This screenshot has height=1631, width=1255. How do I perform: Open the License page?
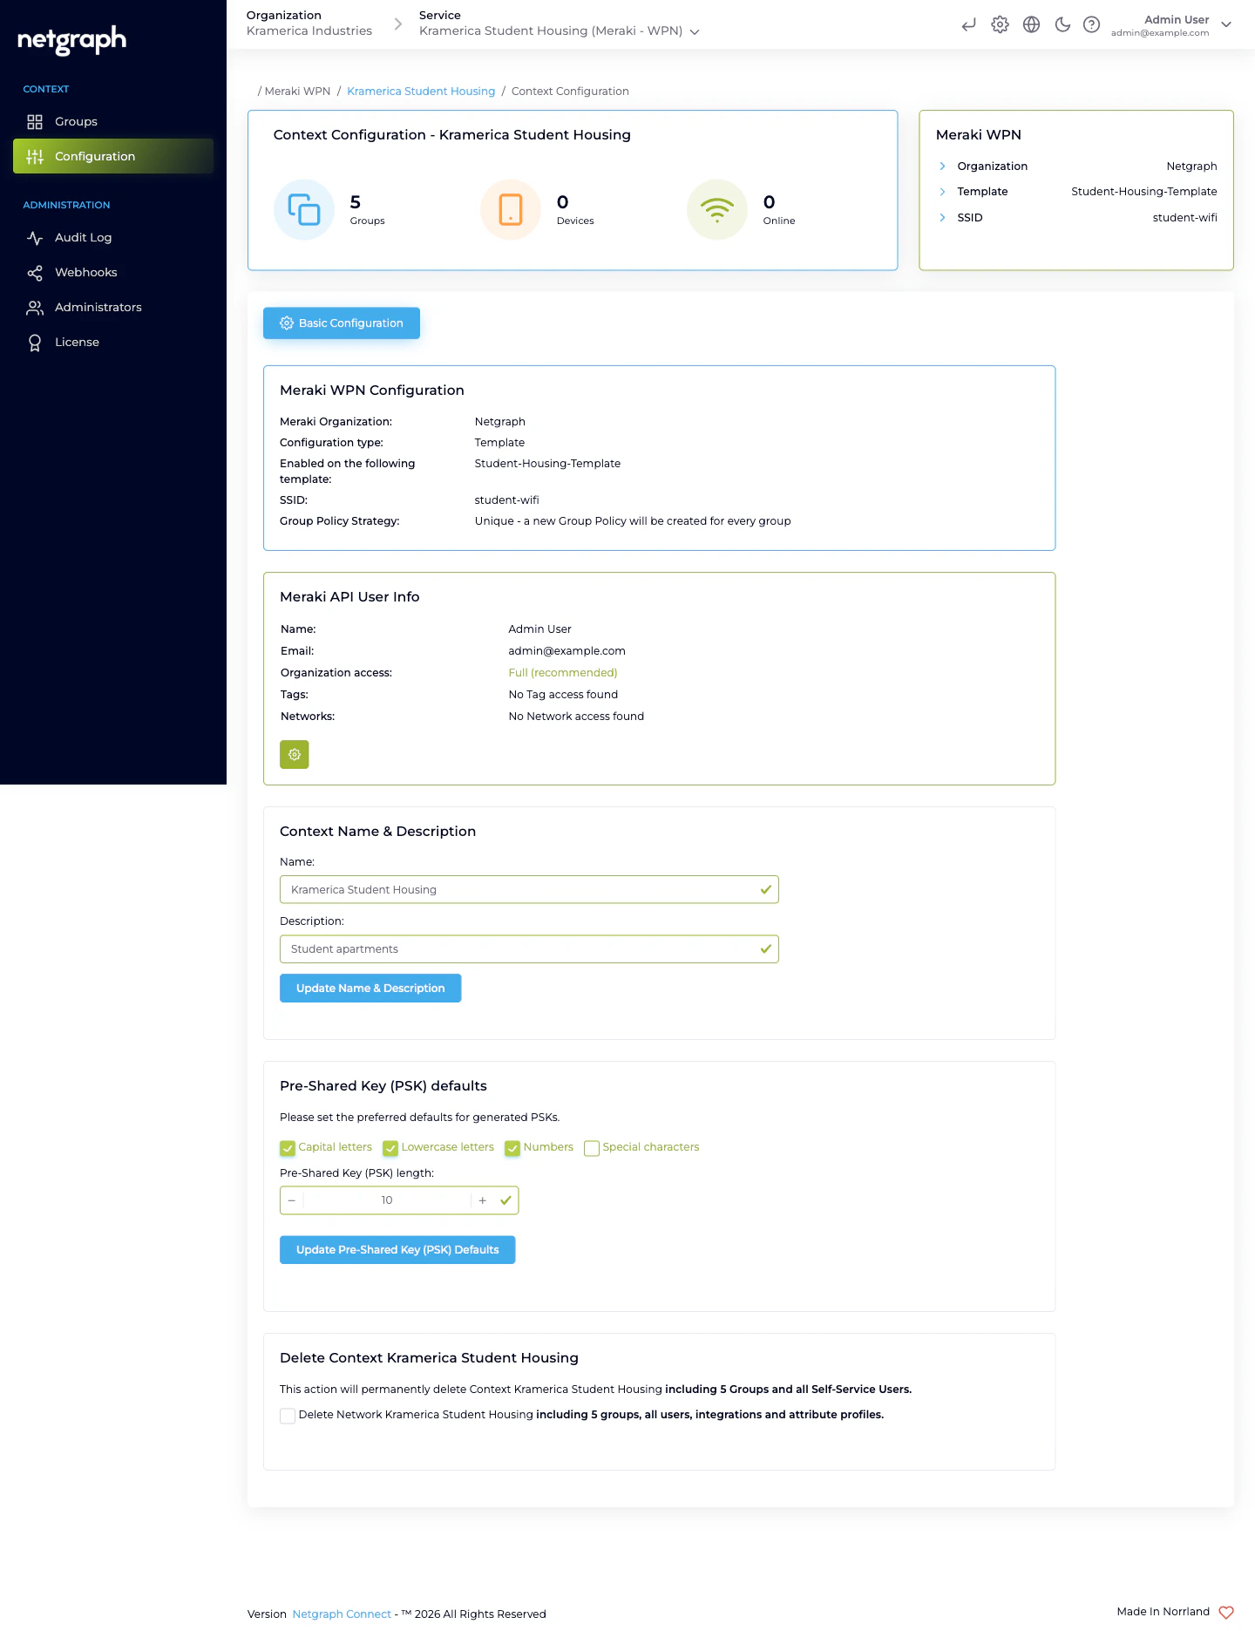[x=113, y=342]
